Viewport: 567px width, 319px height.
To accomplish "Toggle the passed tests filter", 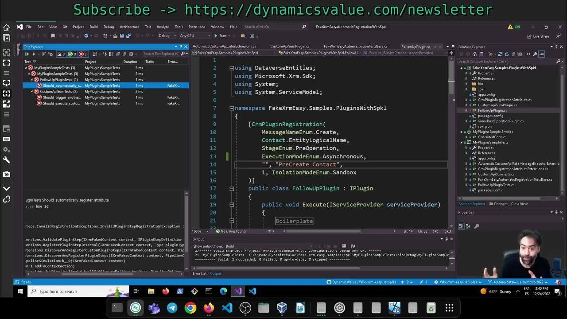I will click(72, 54).
